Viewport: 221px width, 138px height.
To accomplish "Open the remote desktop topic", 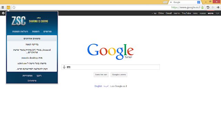I will [x=32, y=58].
